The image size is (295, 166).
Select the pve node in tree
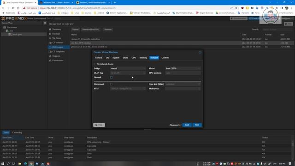coord(11,31)
